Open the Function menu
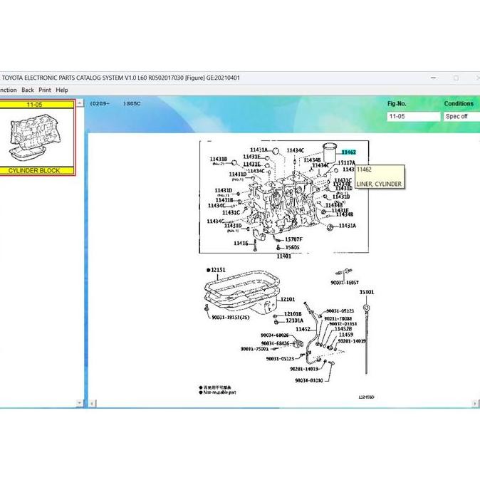 [x=7, y=90]
